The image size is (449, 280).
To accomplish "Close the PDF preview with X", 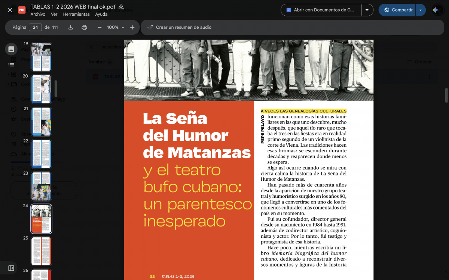I will point(10,10).
